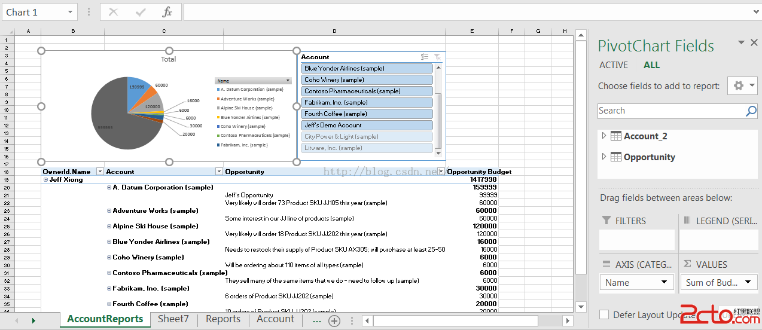
Task: Toggle Contoso Pharmaceuticals slicer item
Action: click(x=367, y=91)
